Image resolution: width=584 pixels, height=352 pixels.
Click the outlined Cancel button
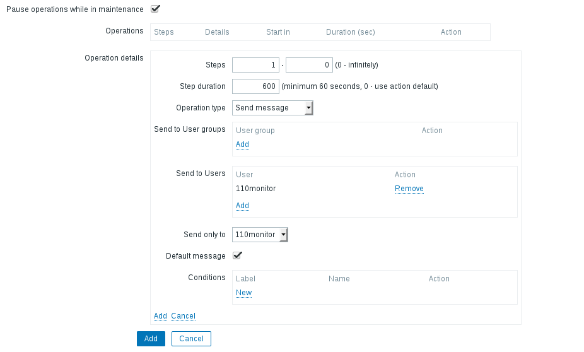pyautogui.click(x=192, y=339)
